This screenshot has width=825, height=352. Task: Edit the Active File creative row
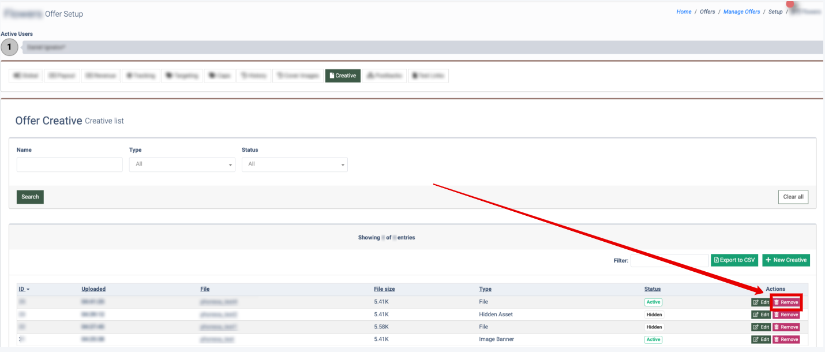click(x=761, y=302)
